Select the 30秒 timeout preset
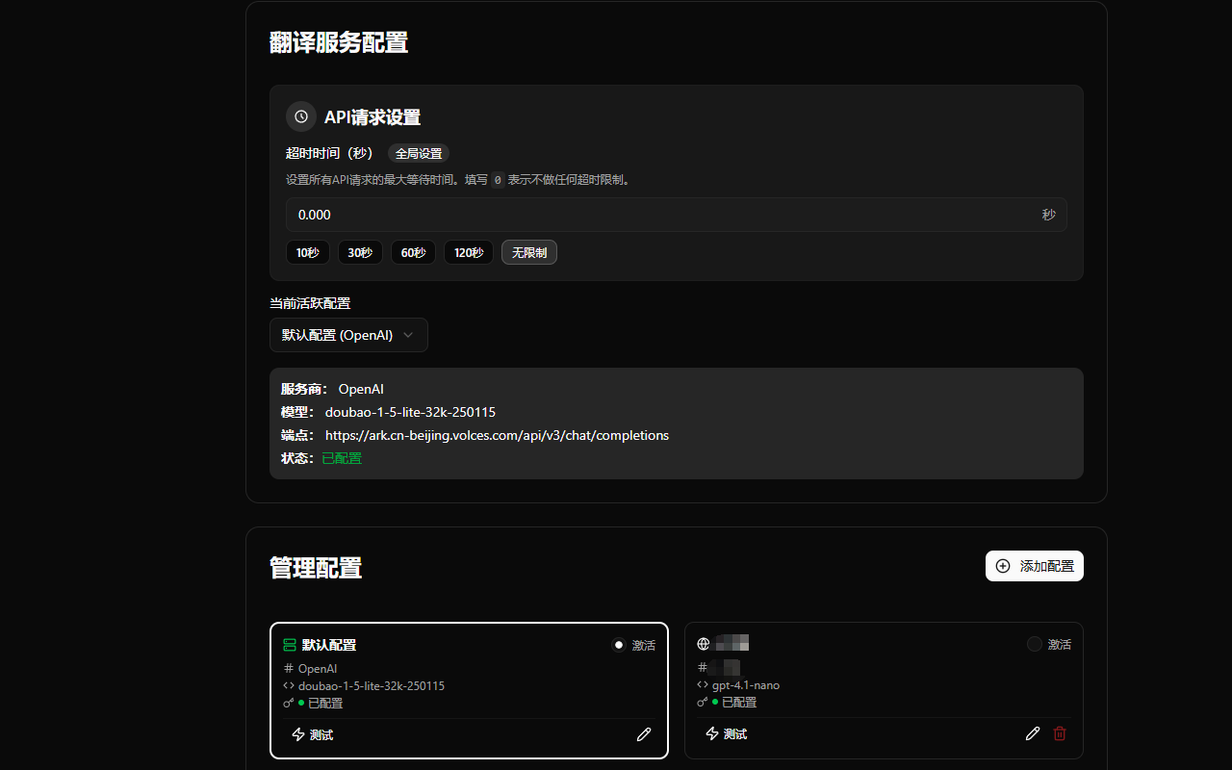Screen dimensions: 1232x770 click(x=359, y=252)
